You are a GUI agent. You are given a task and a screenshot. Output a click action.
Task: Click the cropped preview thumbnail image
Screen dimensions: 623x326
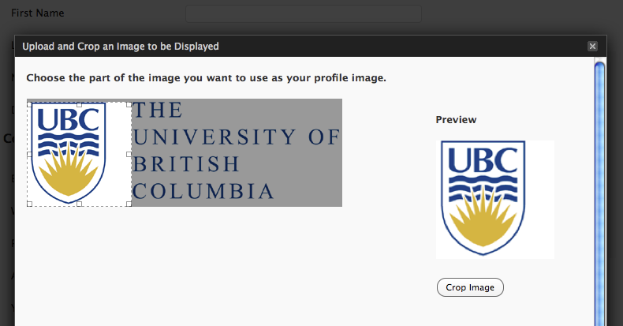(x=494, y=199)
